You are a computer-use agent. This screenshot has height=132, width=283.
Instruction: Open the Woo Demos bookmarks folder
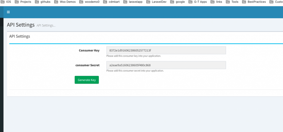(65, 2)
